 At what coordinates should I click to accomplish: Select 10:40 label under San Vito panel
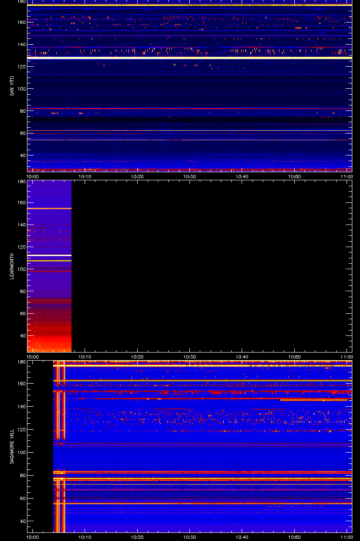(x=242, y=176)
